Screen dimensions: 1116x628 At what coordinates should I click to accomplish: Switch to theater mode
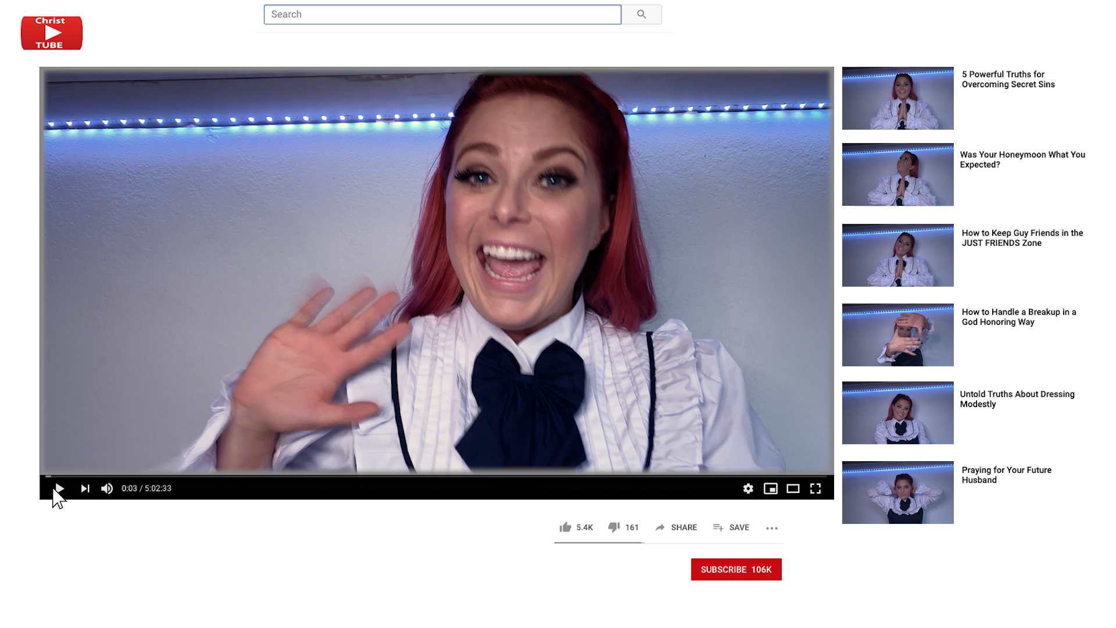(793, 488)
